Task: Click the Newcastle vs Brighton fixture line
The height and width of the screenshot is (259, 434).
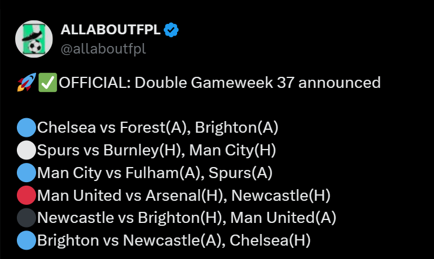Action: click(x=186, y=217)
